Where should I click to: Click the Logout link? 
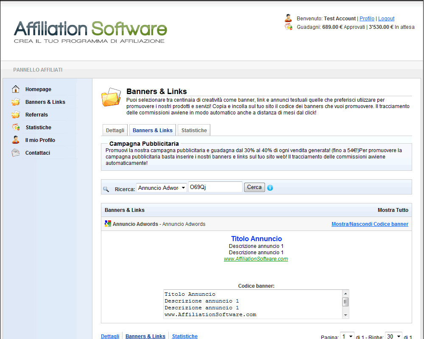tap(386, 19)
